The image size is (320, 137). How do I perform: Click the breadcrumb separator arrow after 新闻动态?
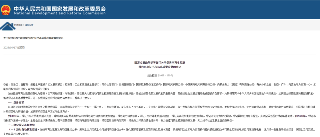24,25
